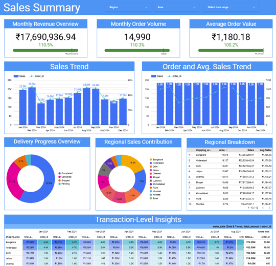The height and width of the screenshot is (266, 276).
Task: Select the Bhopal row in Regional Breakdown table
Action: pos(229,182)
